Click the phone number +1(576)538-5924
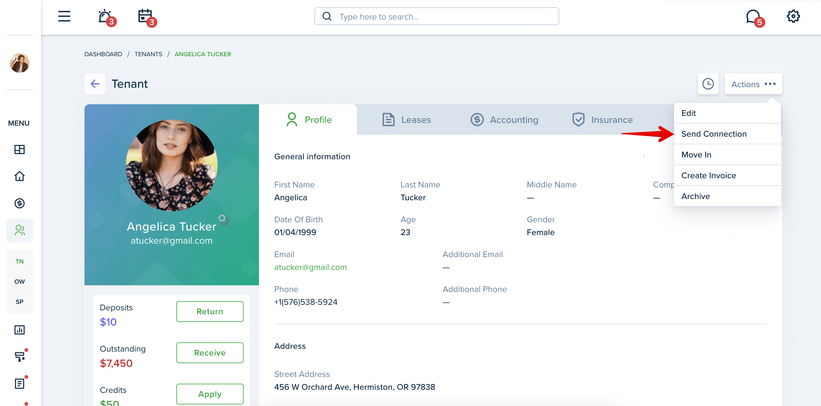This screenshot has height=406, width=821. 306,302
